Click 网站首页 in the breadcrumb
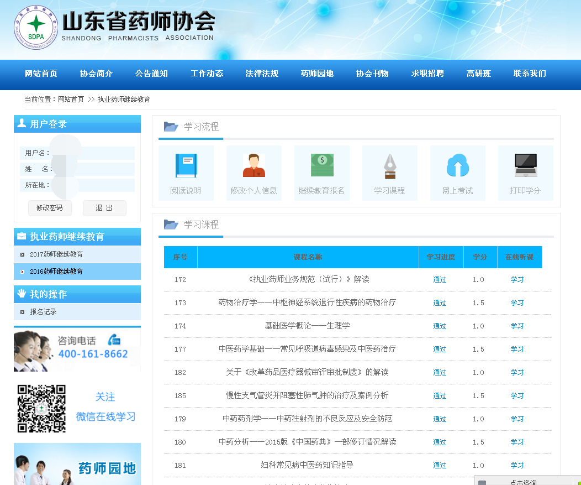 tap(71, 100)
